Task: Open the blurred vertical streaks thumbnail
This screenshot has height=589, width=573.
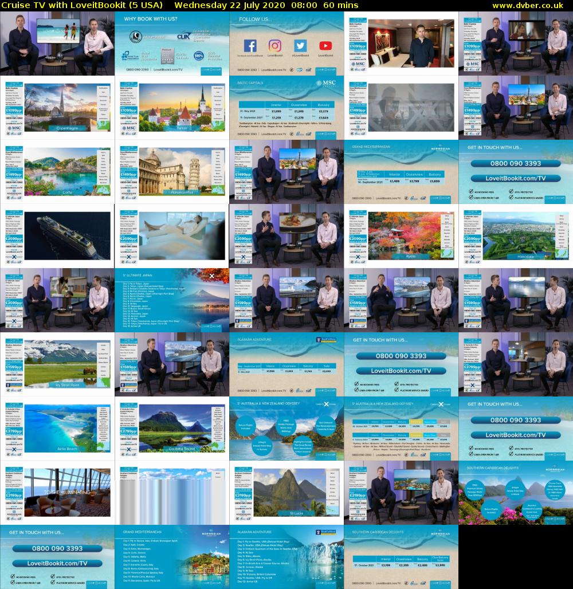Action: tap(172, 493)
